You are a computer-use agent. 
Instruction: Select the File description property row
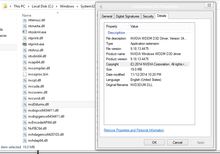click(x=147, y=38)
